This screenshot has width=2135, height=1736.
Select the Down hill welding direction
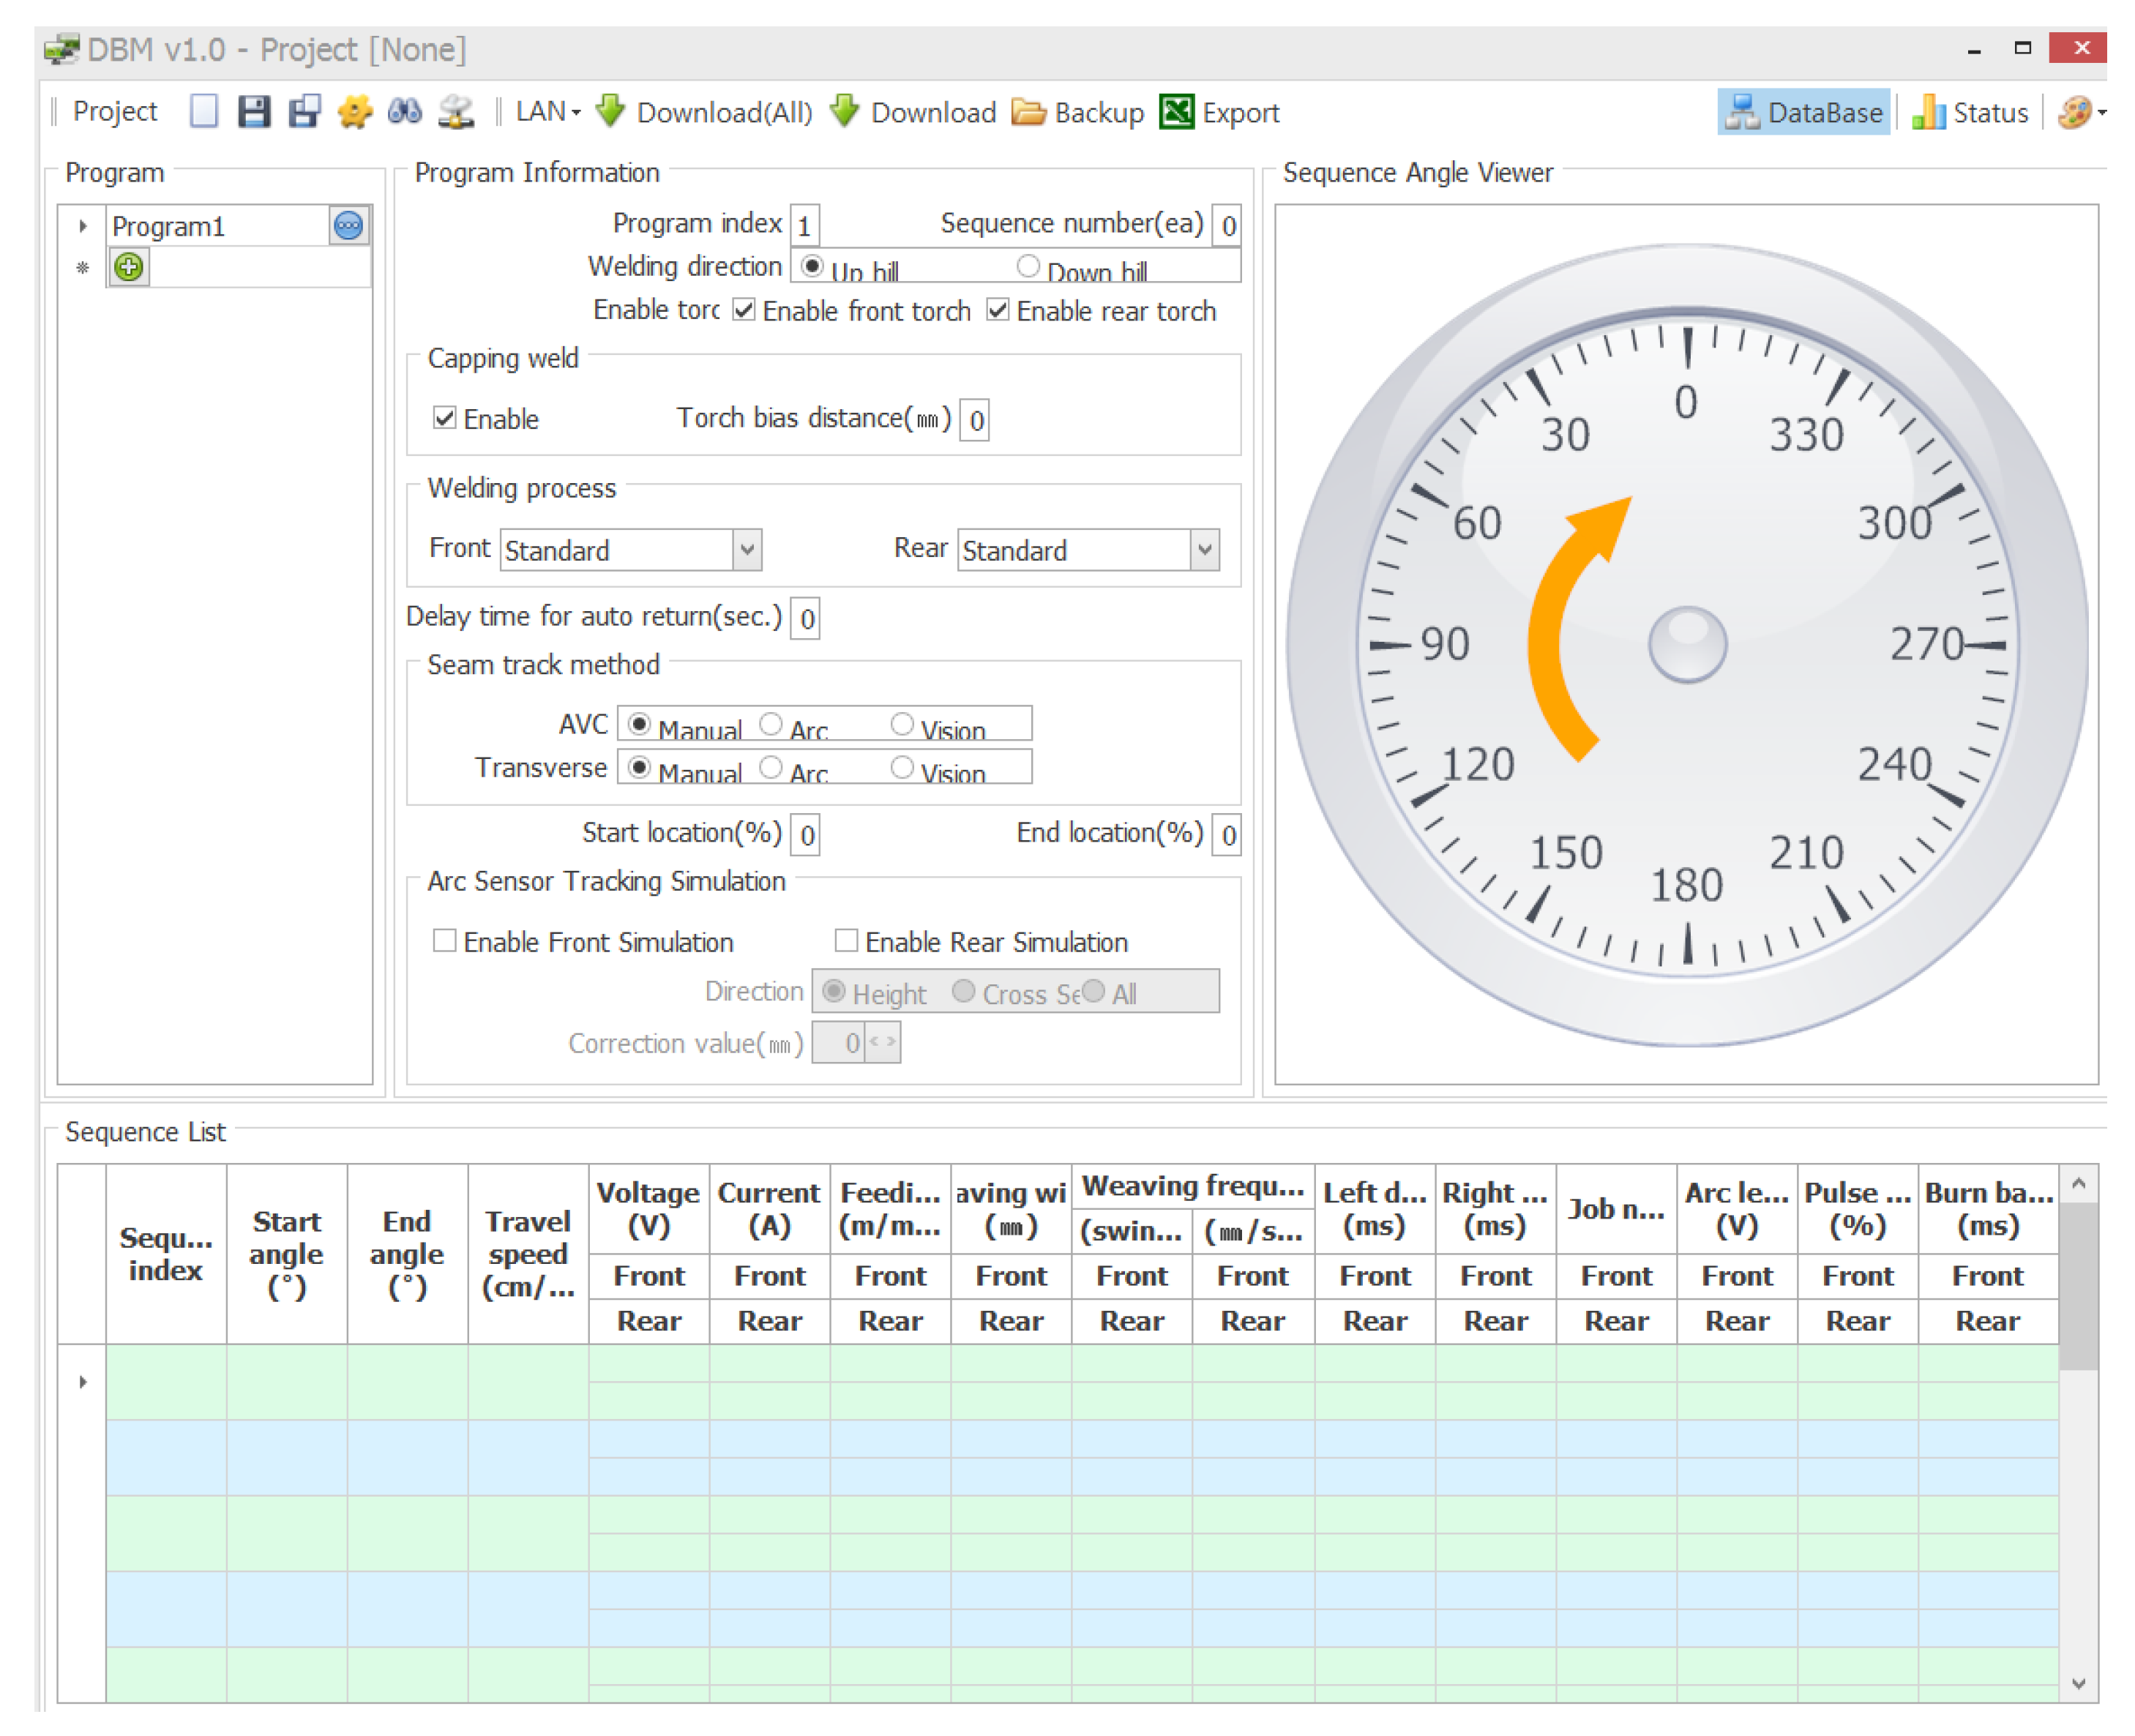pyautogui.click(x=1027, y=267)
